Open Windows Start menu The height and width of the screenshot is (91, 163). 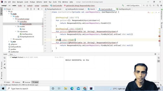pos(3,88)
